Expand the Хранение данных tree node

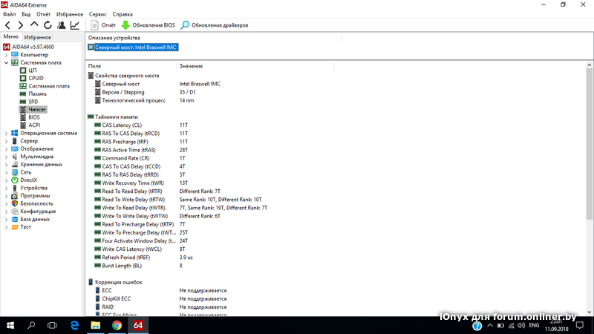[x=6, y=164]
